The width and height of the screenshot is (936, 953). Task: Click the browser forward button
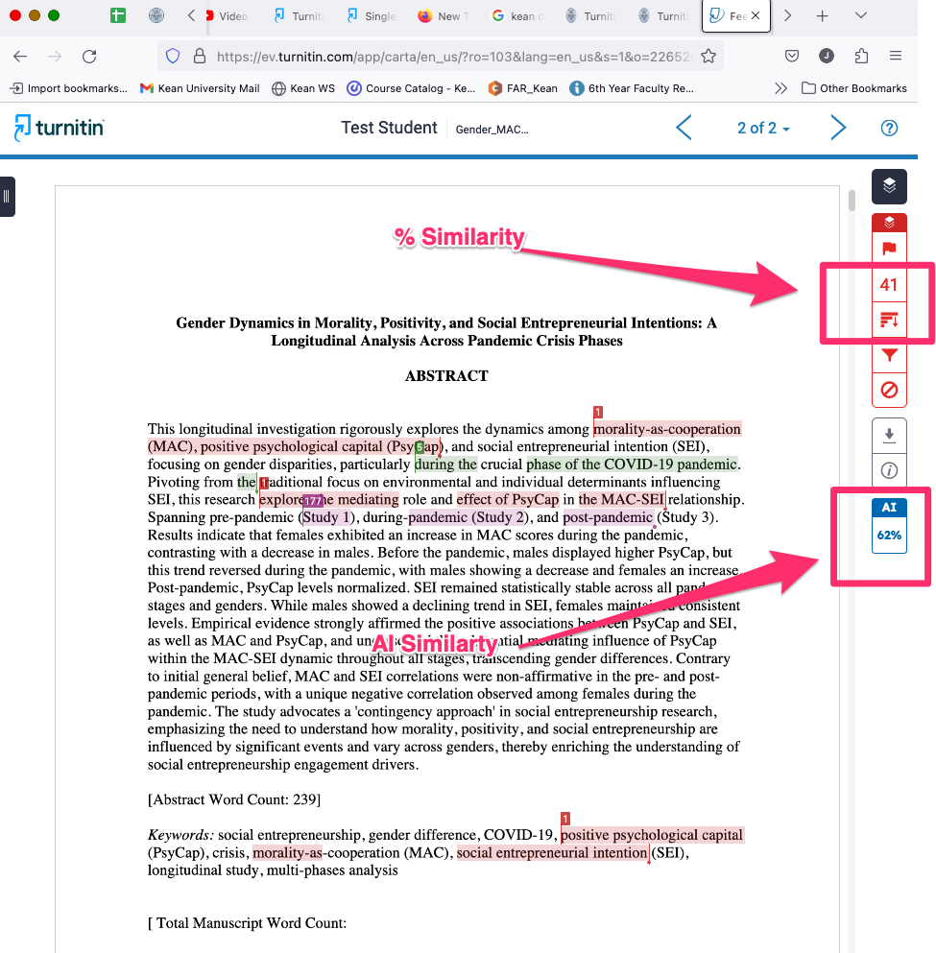pos(55,57)
